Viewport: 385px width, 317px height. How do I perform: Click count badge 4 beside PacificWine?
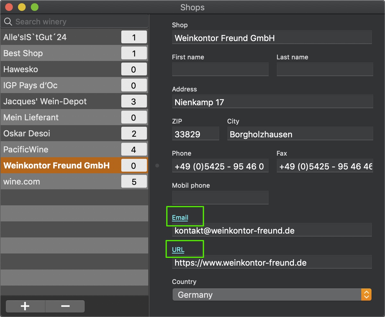point(134,150)
